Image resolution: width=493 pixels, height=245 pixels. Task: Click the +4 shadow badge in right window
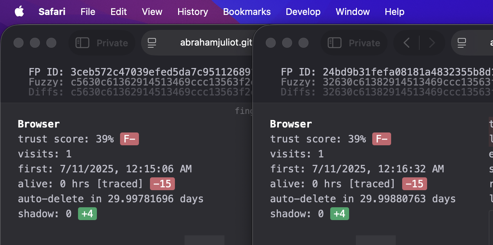(340, 214)
